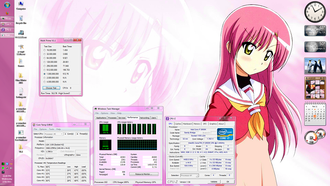Expand the Select CPU dropdown in Core Temp
The width and height of the screenshot is (330, 186).
[54, 134]
